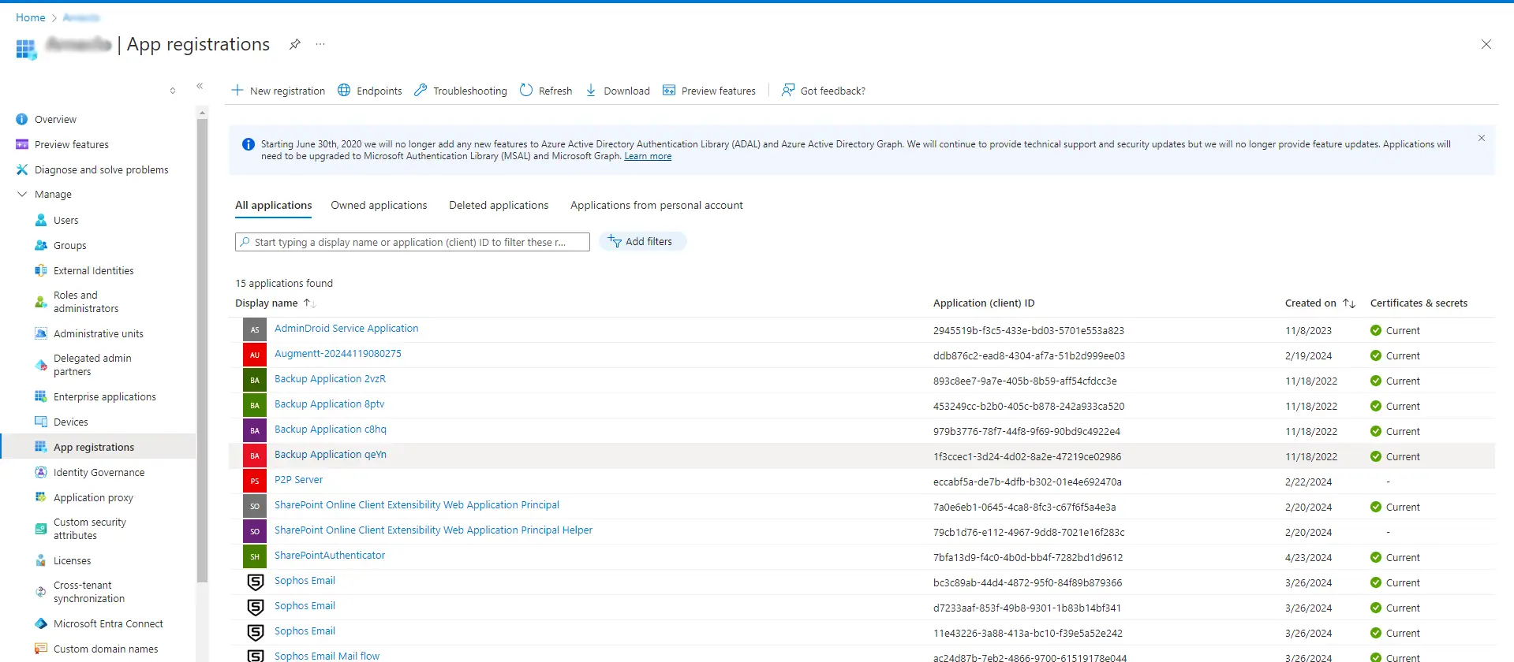
Task: Collapse the left navigation pane
Action: (x=200, y=86)
